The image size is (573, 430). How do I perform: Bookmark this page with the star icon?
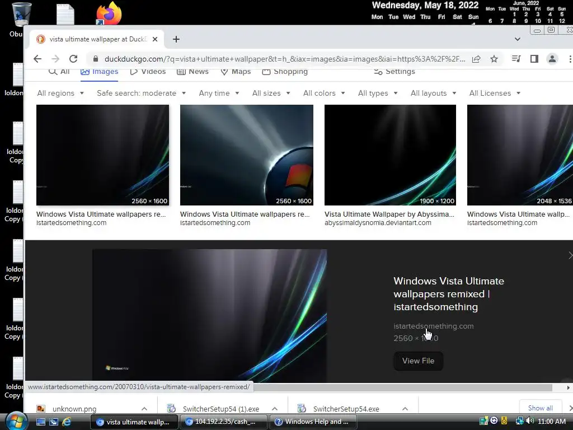click(x=494, y=59)
